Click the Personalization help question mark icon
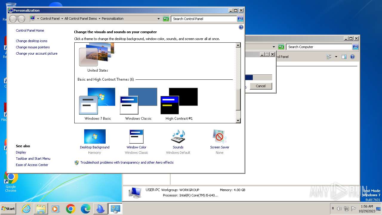 tap(241, 27)
